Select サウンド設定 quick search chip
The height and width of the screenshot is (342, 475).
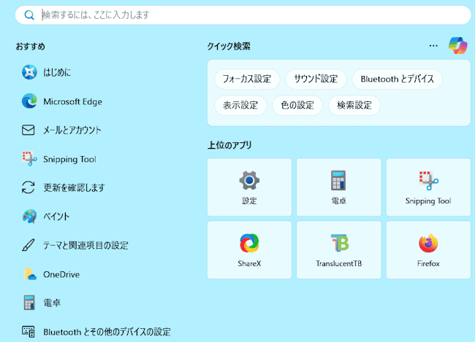click(x=316, y=79)
